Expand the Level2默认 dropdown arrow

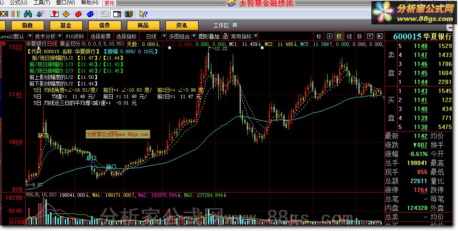click(30, 36)
